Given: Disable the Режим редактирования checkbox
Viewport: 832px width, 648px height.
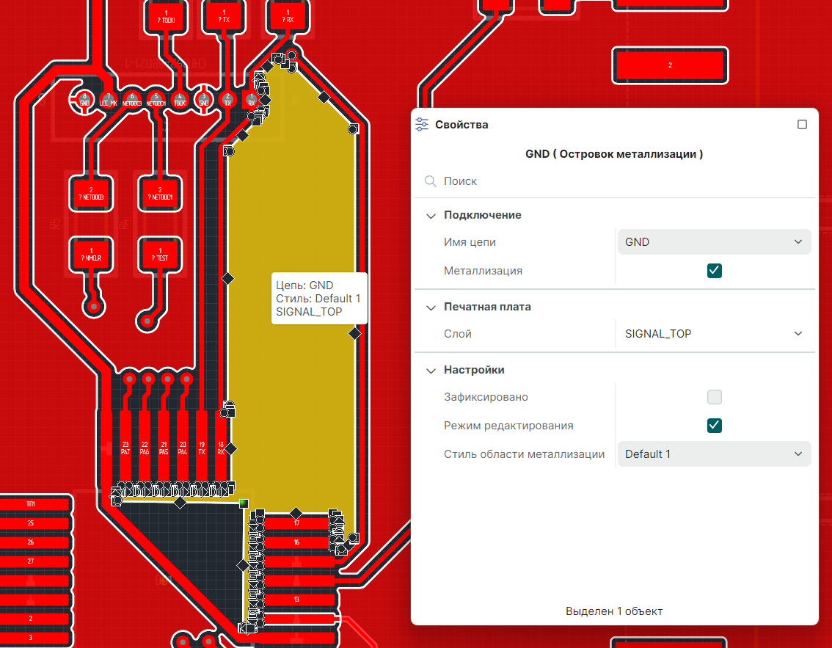Looking at the screenshot, I should [x=715, y=426].
